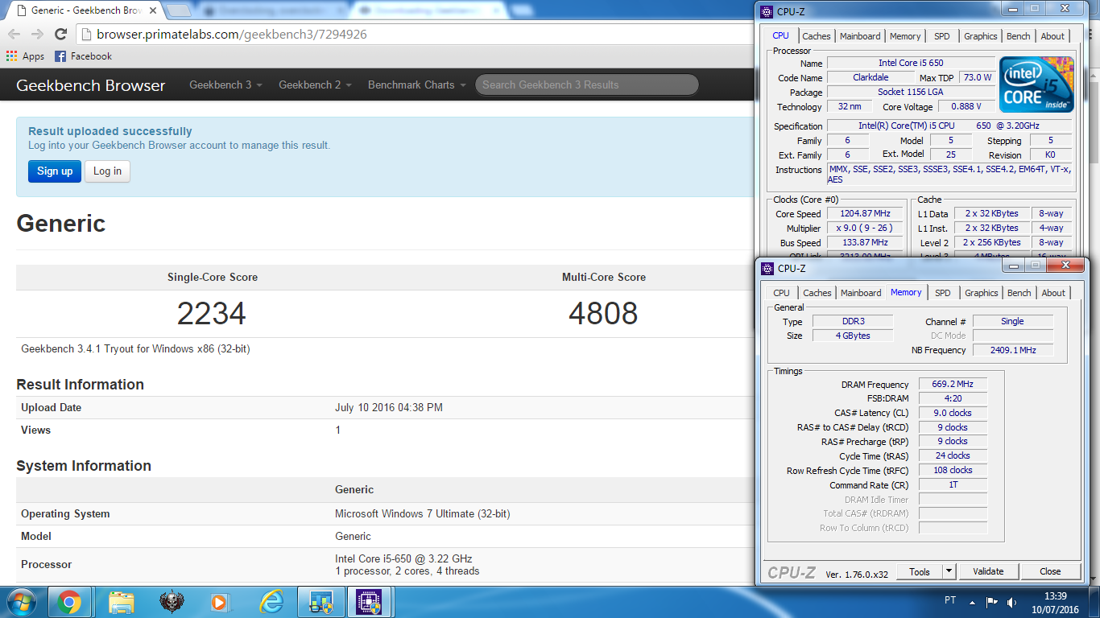This screenshot has height=618, width=1100.
Task: Switch to About tab in CPU-Z memory window
Action: coord(1052,293)
